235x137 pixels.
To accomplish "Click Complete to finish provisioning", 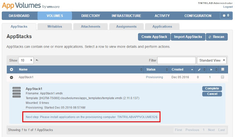I will point(212,88).
